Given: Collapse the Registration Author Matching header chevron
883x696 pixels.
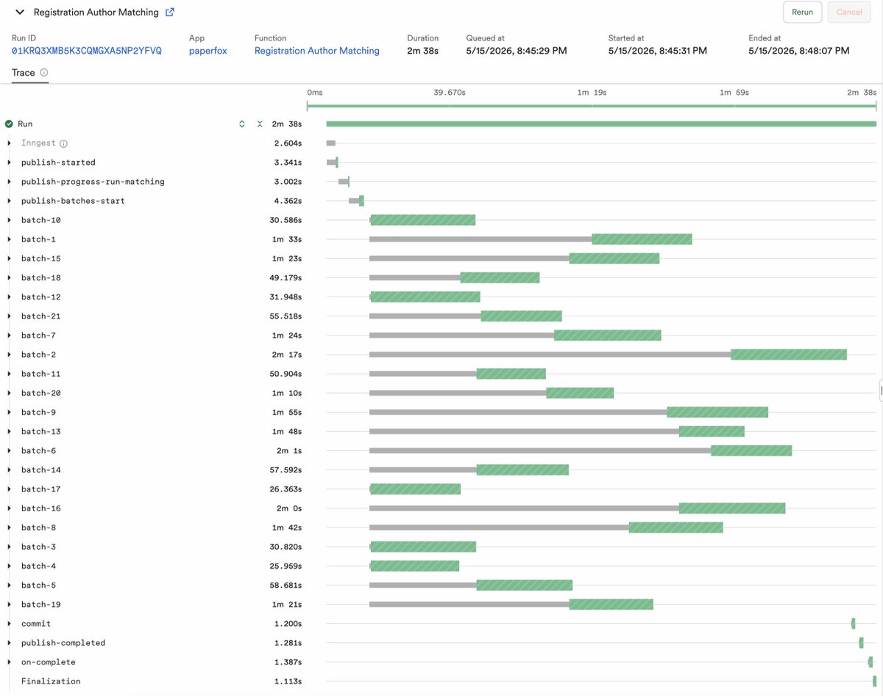Looking at the screenshot, I should pos(19,13).
